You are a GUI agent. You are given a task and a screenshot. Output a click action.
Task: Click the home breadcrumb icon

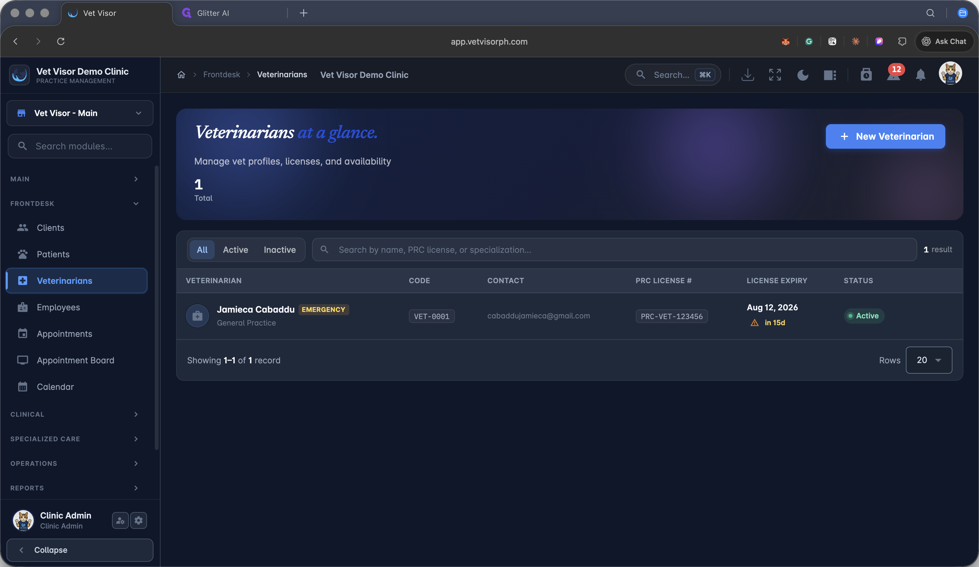coord(181,74)
